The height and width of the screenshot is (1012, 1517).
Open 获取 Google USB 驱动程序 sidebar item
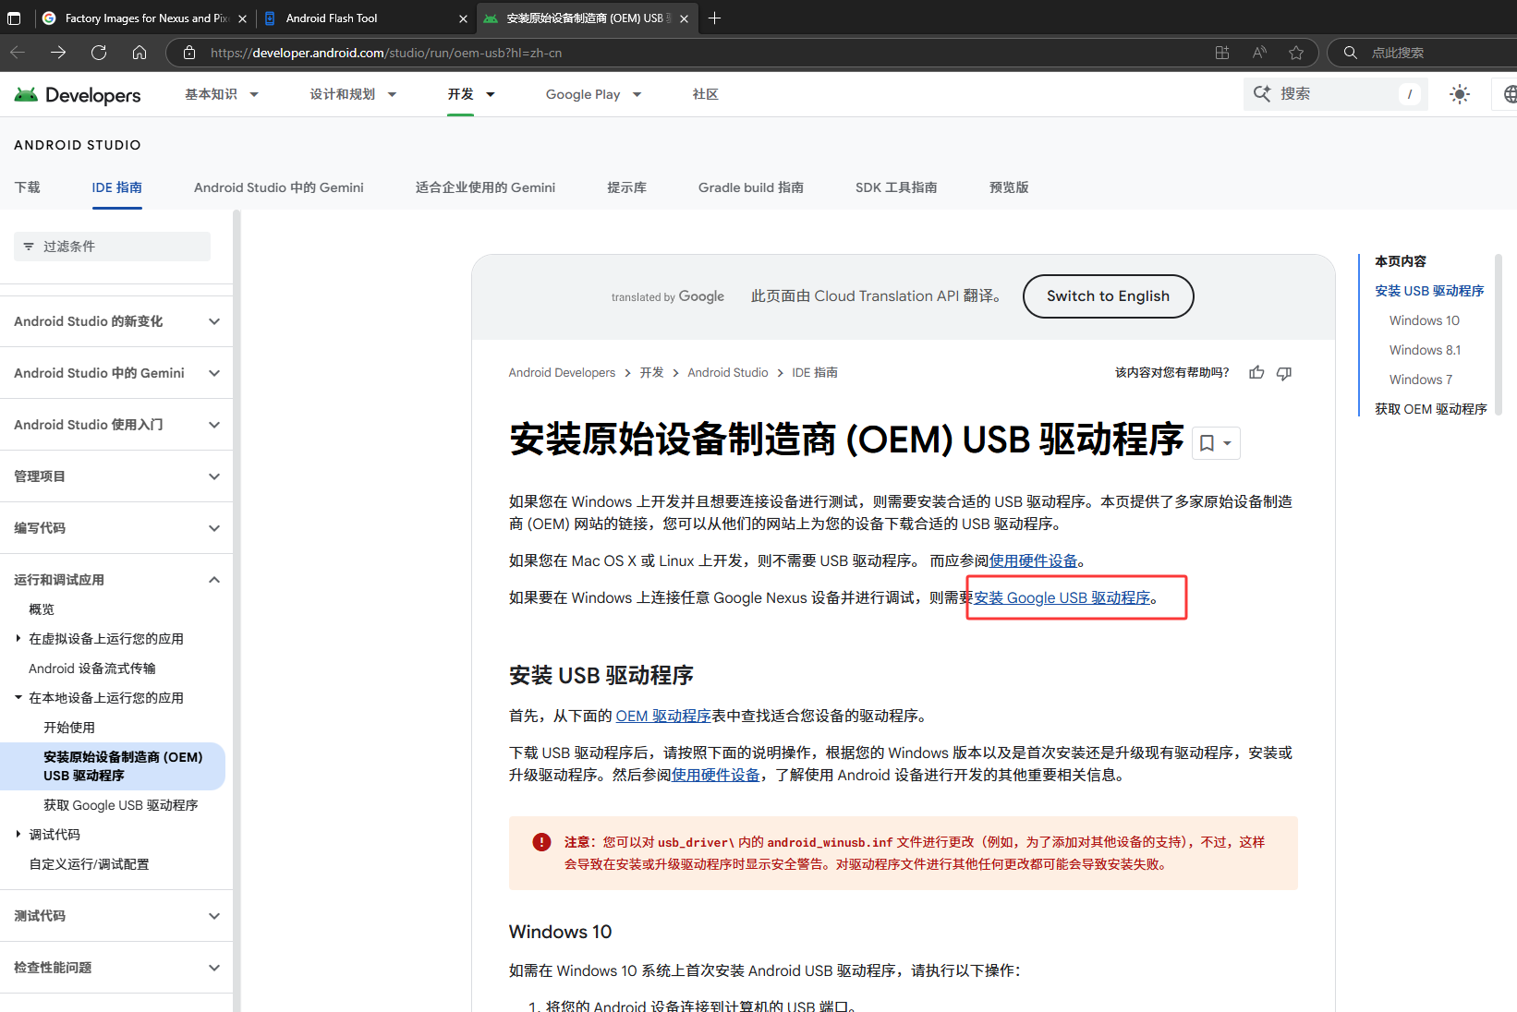coord(121,805)
